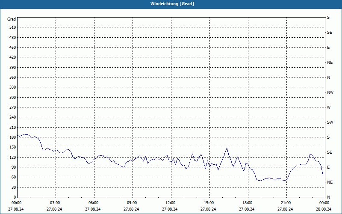Click the 300 degree axis label
Viewport: 342px width, 214px height.
click(13, 98)
